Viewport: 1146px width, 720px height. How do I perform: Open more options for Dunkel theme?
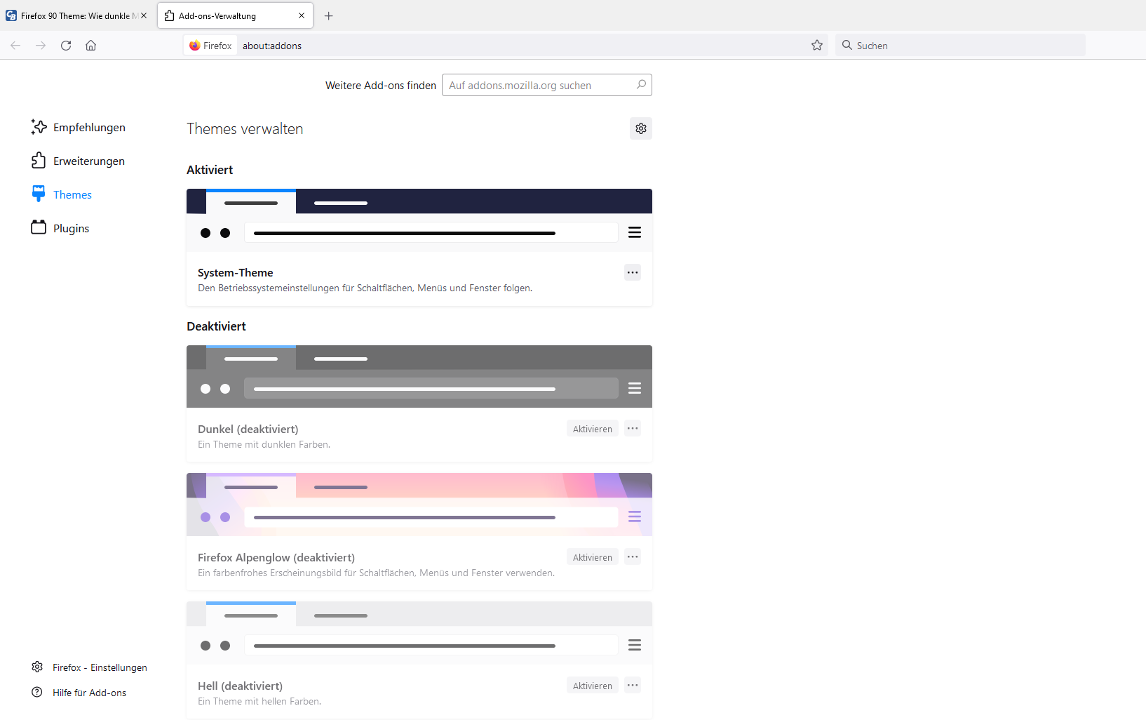pos(633,429)
